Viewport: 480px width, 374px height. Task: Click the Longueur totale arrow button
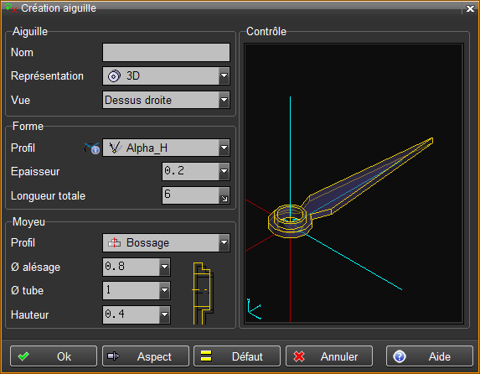tap(224, 195)
